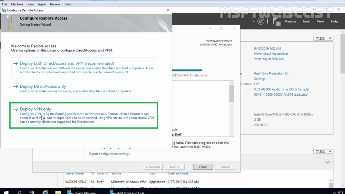This screenshot has width=345, height=194.
Task: Click Never check for updates link
Action: tap(271, 54)
